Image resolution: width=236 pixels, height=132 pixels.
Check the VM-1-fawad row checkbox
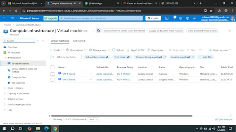[x=52, y=74]
